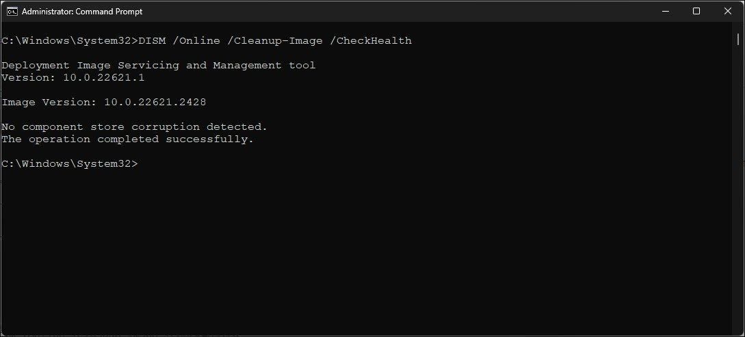Click the last C:\Windows\System32> prompt
The height and width of the screenshot is (337, 745).
70,163
